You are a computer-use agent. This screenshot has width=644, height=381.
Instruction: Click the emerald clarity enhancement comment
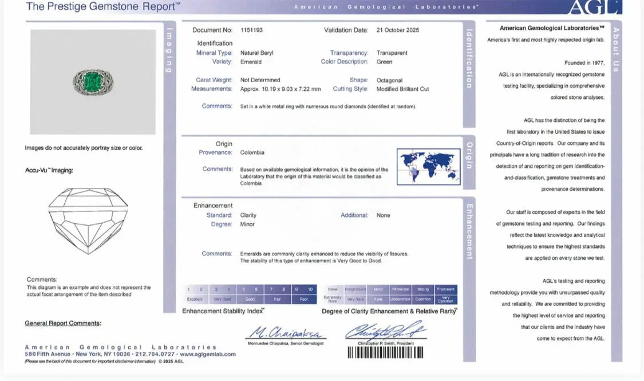pyautogui.click(x=325, y=257)
